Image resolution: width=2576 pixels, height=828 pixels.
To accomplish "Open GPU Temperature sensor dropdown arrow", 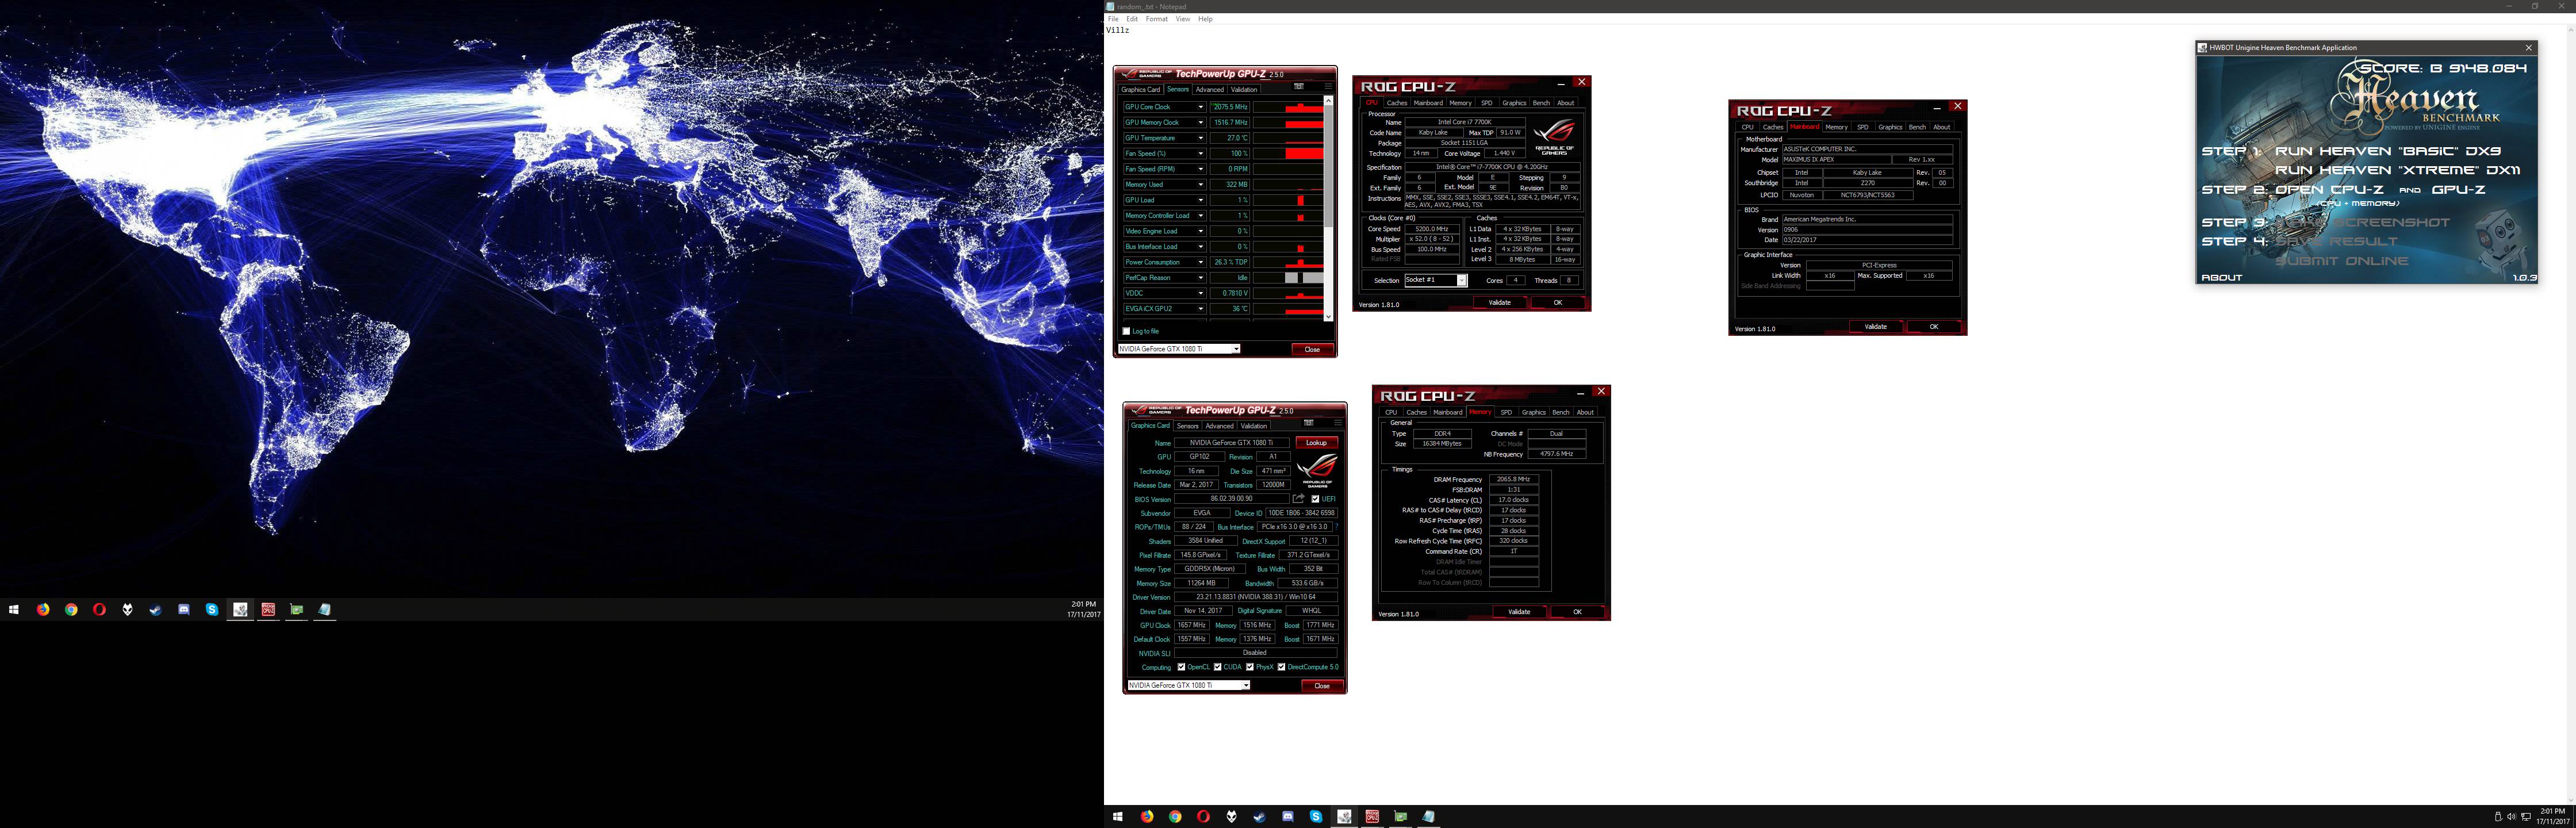I will pos(1200,138).
